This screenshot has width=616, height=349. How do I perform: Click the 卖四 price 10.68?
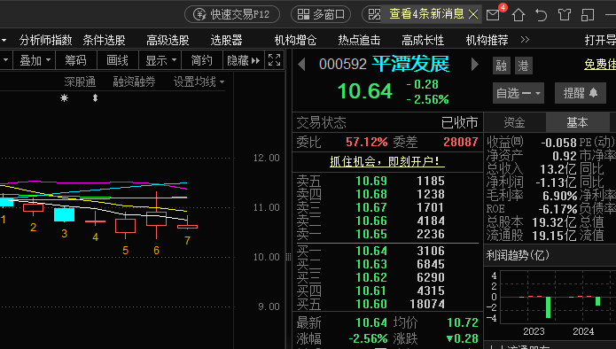pos(371,194)
